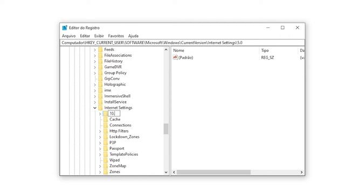
Task: Expand the GameDVR key
Action: (x=95, y=67)
